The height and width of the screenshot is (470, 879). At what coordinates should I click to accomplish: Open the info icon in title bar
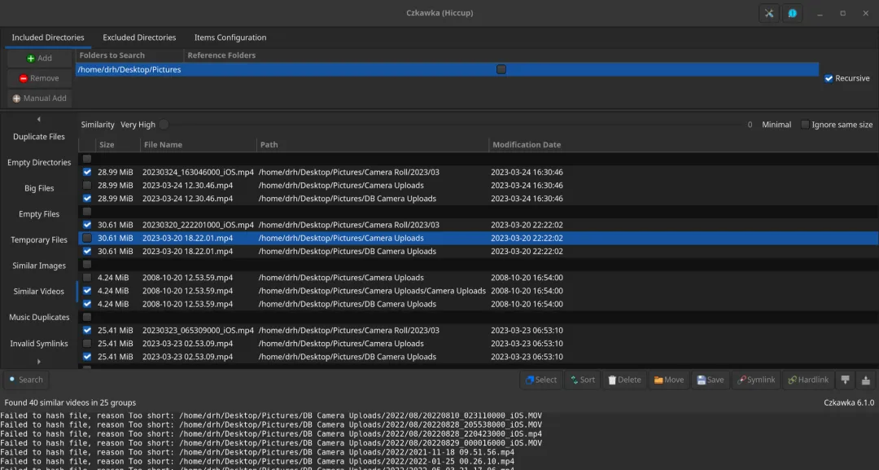(x=792, y=14)
